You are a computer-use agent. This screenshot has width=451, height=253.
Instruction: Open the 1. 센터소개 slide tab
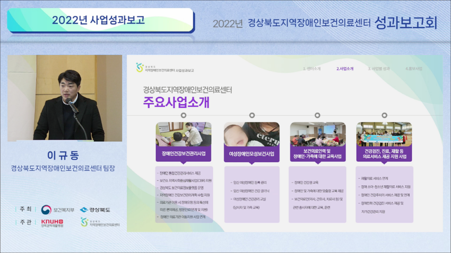click(x=312, y=69)
